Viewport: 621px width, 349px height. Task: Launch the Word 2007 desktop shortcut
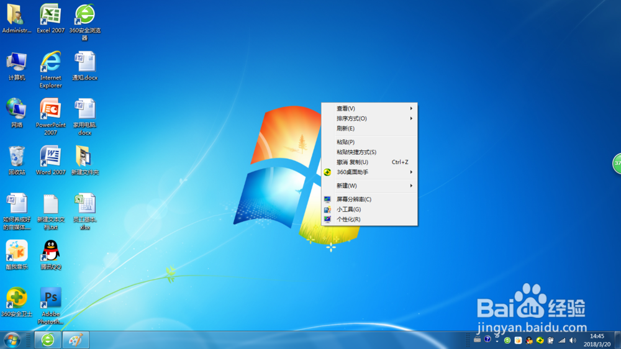pyautogui.click(x=51, y=160)
